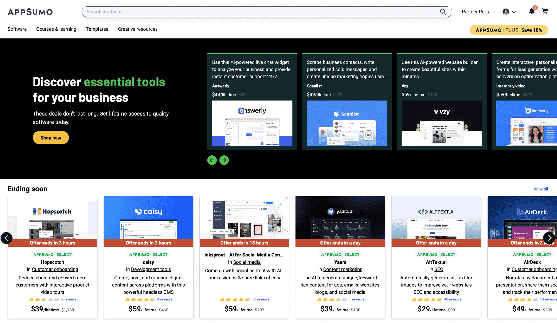
Task: Open the Inksprout deal image
Action: [245, 218]
